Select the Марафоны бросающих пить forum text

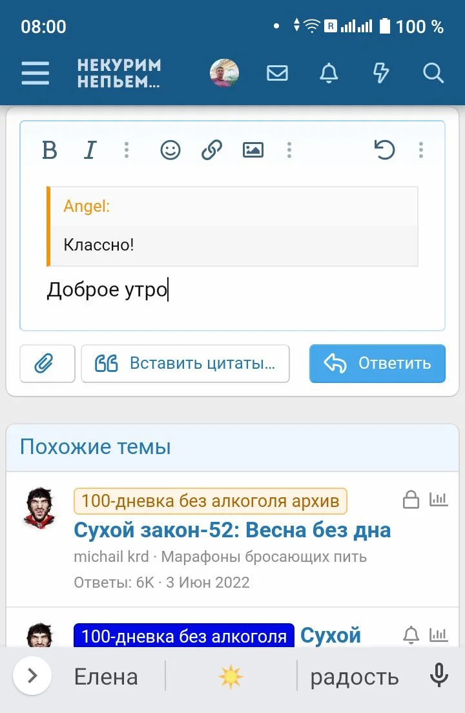[264, 557]
